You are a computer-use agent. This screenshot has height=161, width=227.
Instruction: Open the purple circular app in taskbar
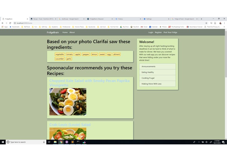pos(67,142)
